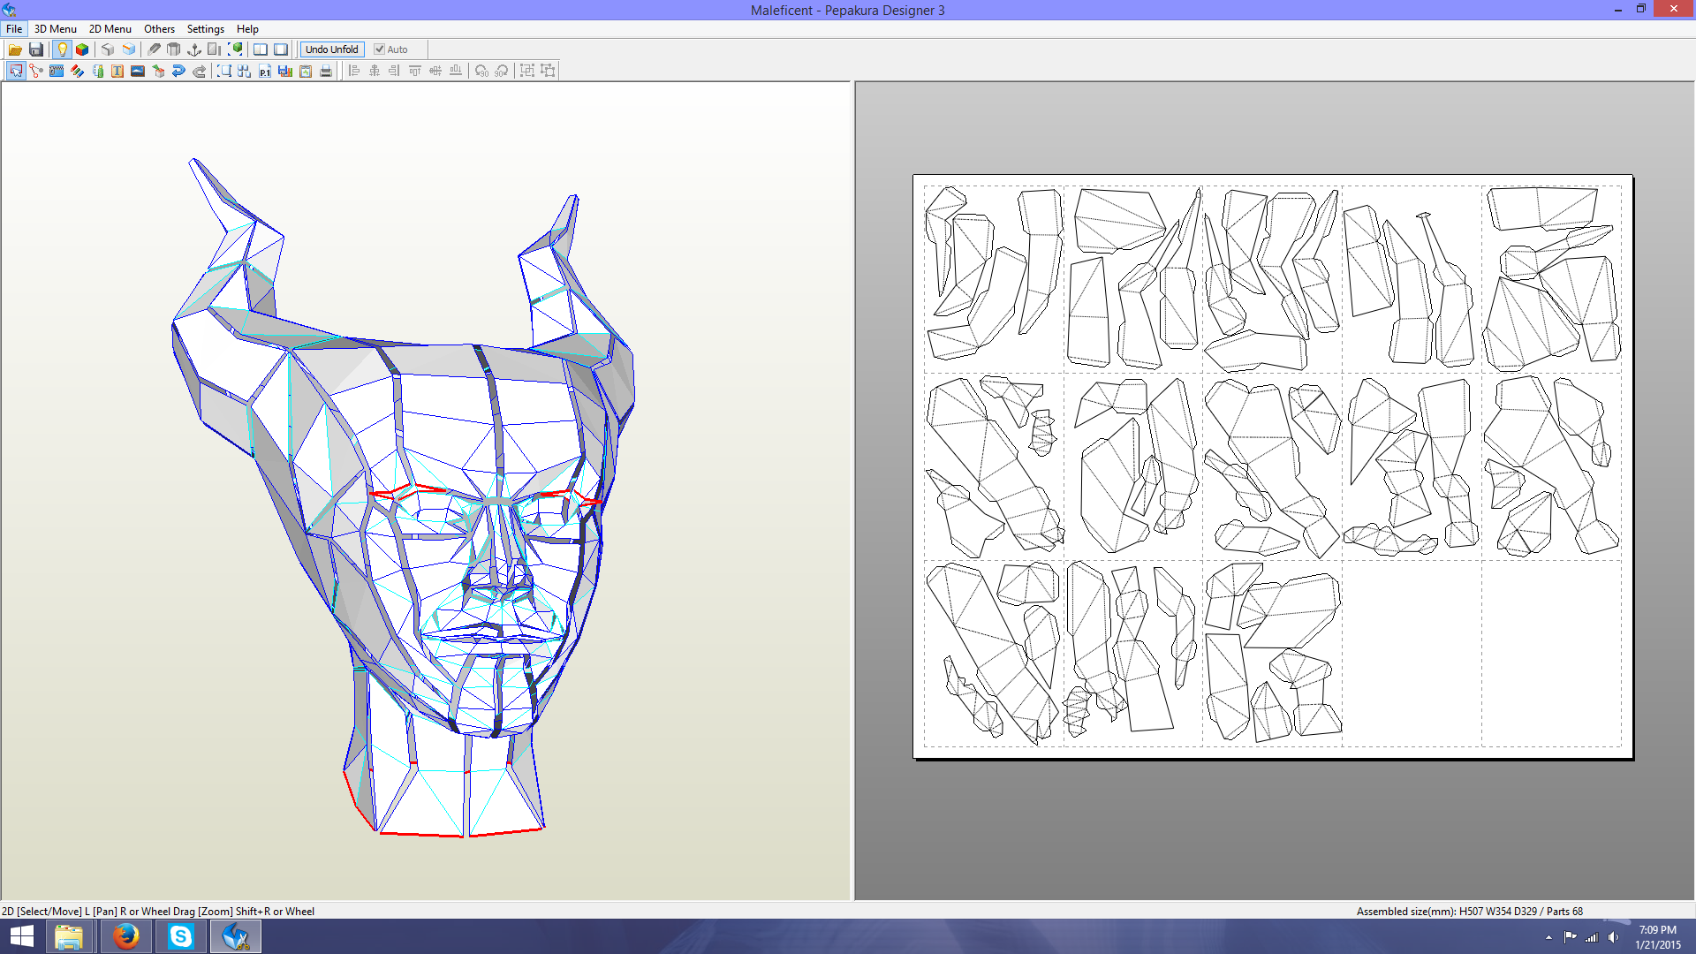Screen dimensions: 1696x954
Task: Click the save-with-color-chart export icon
Action: 285,71
